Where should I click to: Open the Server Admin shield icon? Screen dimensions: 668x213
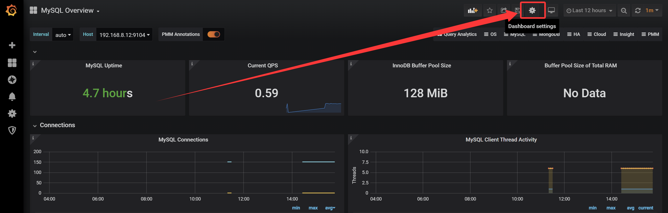[x=12, y=130]
